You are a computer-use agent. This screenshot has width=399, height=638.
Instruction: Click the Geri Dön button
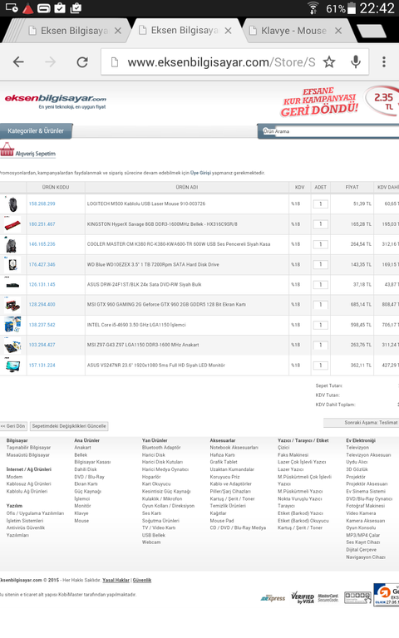12,426
